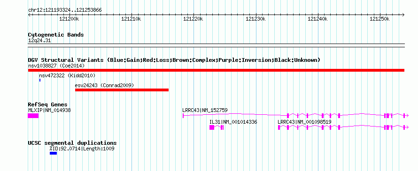
Task: Open the nsv1038827 (Coe2014) label
Action: [56, 66]
